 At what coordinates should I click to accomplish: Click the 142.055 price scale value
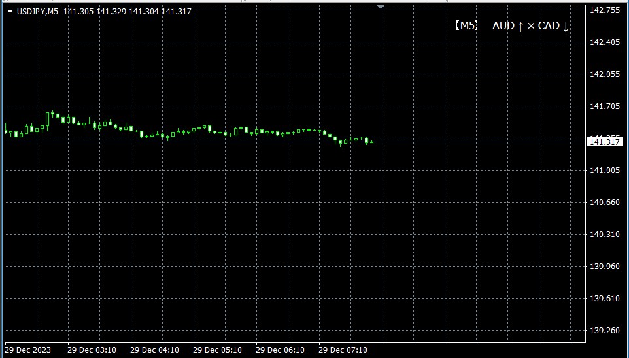pyautogui.click(x=605, y=74)
